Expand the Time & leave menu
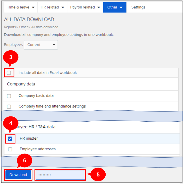Image resolution: width=183 pixels, height=184 pixels. tap(21, 7)
